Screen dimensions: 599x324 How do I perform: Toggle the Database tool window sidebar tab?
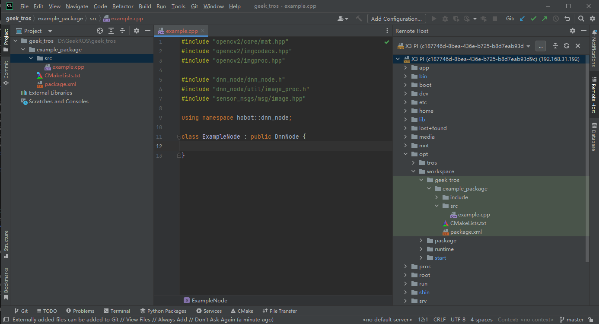pos(594,137)
